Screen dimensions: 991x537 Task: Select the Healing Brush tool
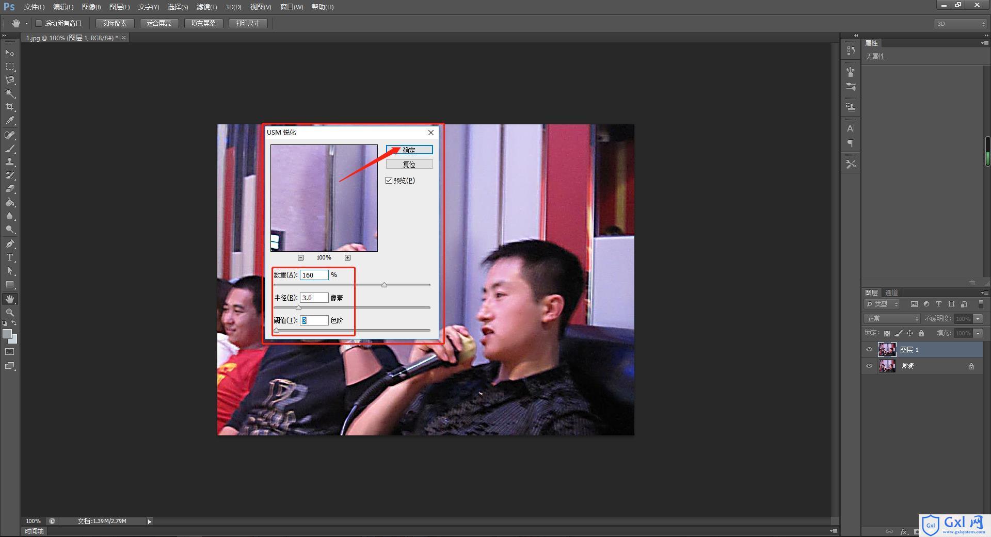[10, 135]
